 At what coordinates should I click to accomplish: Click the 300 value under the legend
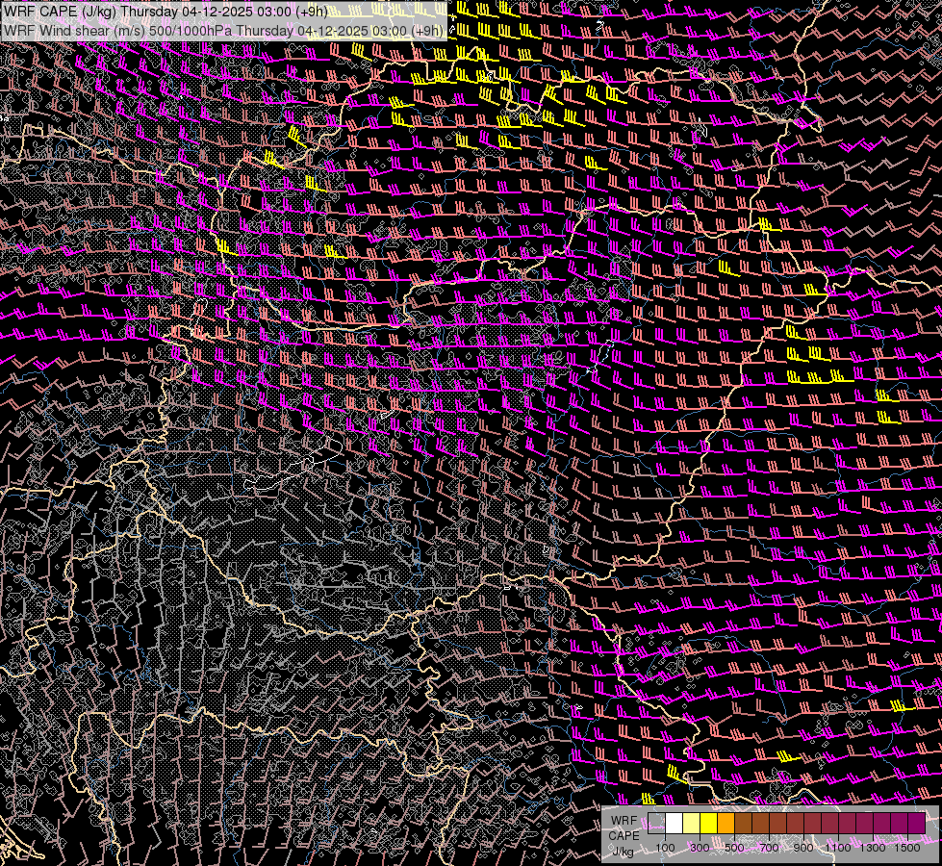click(x=700, y=848)
